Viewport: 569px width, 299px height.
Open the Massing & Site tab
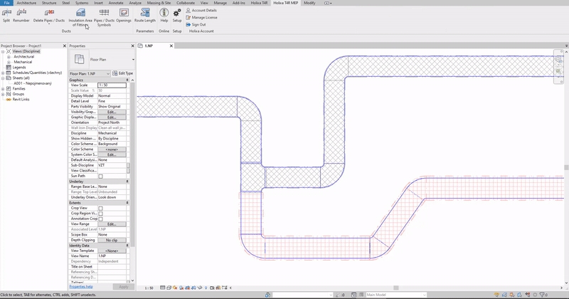(x=157, y=3)
